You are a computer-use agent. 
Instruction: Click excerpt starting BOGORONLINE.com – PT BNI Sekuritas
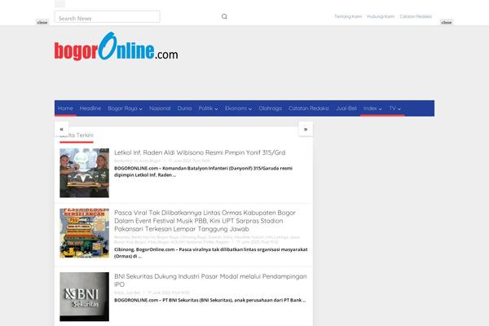click(210, 300)
